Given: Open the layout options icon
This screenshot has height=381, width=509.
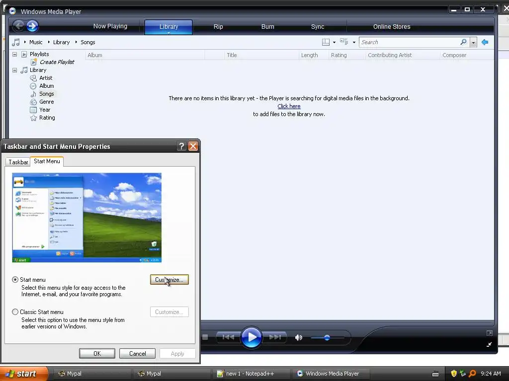Looking at the screenshot, I should 326,42.
